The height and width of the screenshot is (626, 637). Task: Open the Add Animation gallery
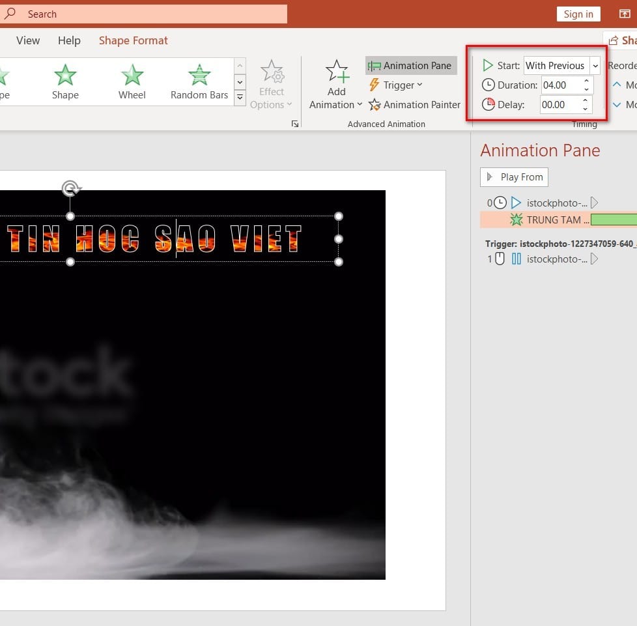[x=336, y=85]
